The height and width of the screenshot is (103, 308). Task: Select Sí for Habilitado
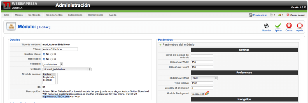(x=52, y=59)
